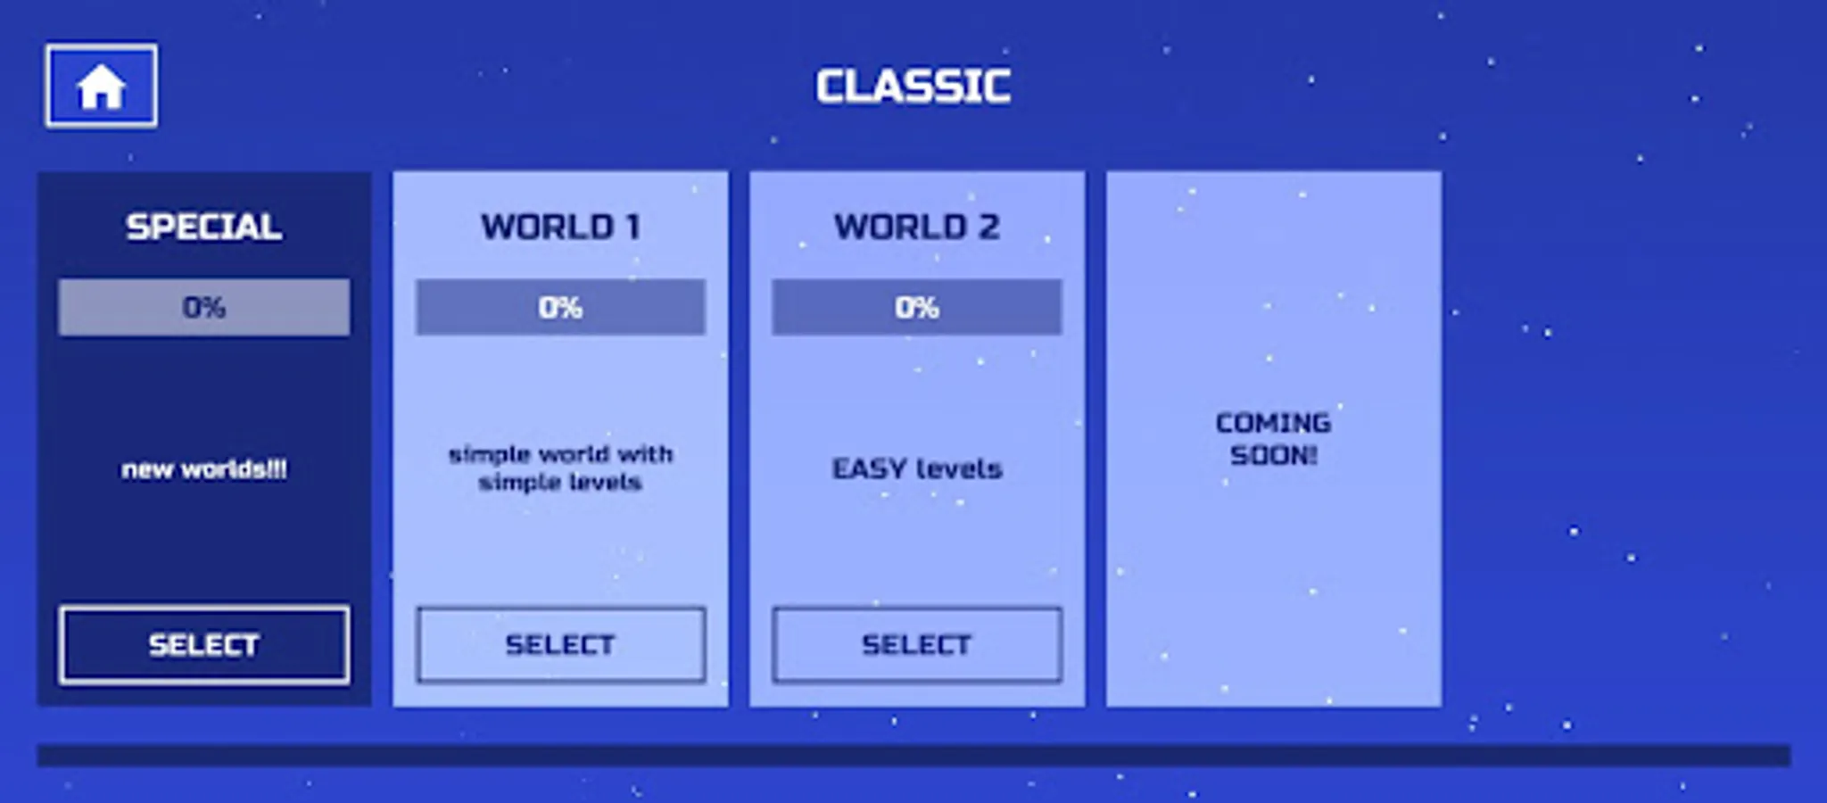Choose WORLD 1 with the SELECT button
1827x803 pixels.
click(561, 645)
